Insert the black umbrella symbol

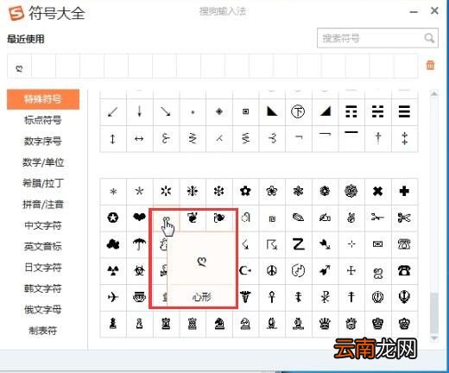pyautogui.click(x=139, y=244)
